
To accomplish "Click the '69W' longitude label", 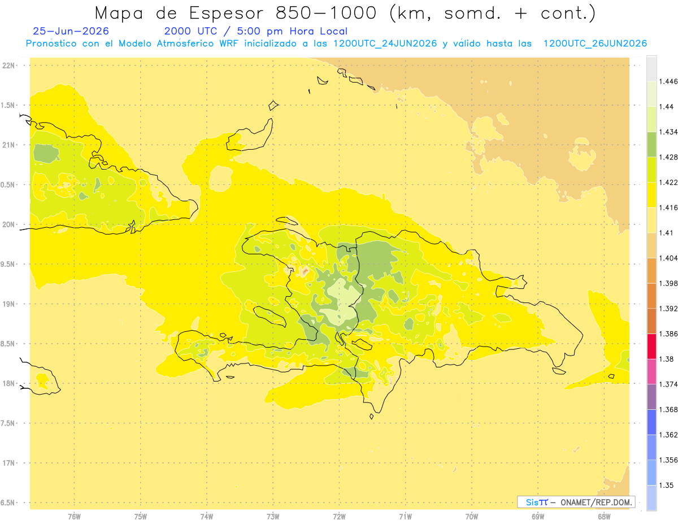I will pos(538,517).
